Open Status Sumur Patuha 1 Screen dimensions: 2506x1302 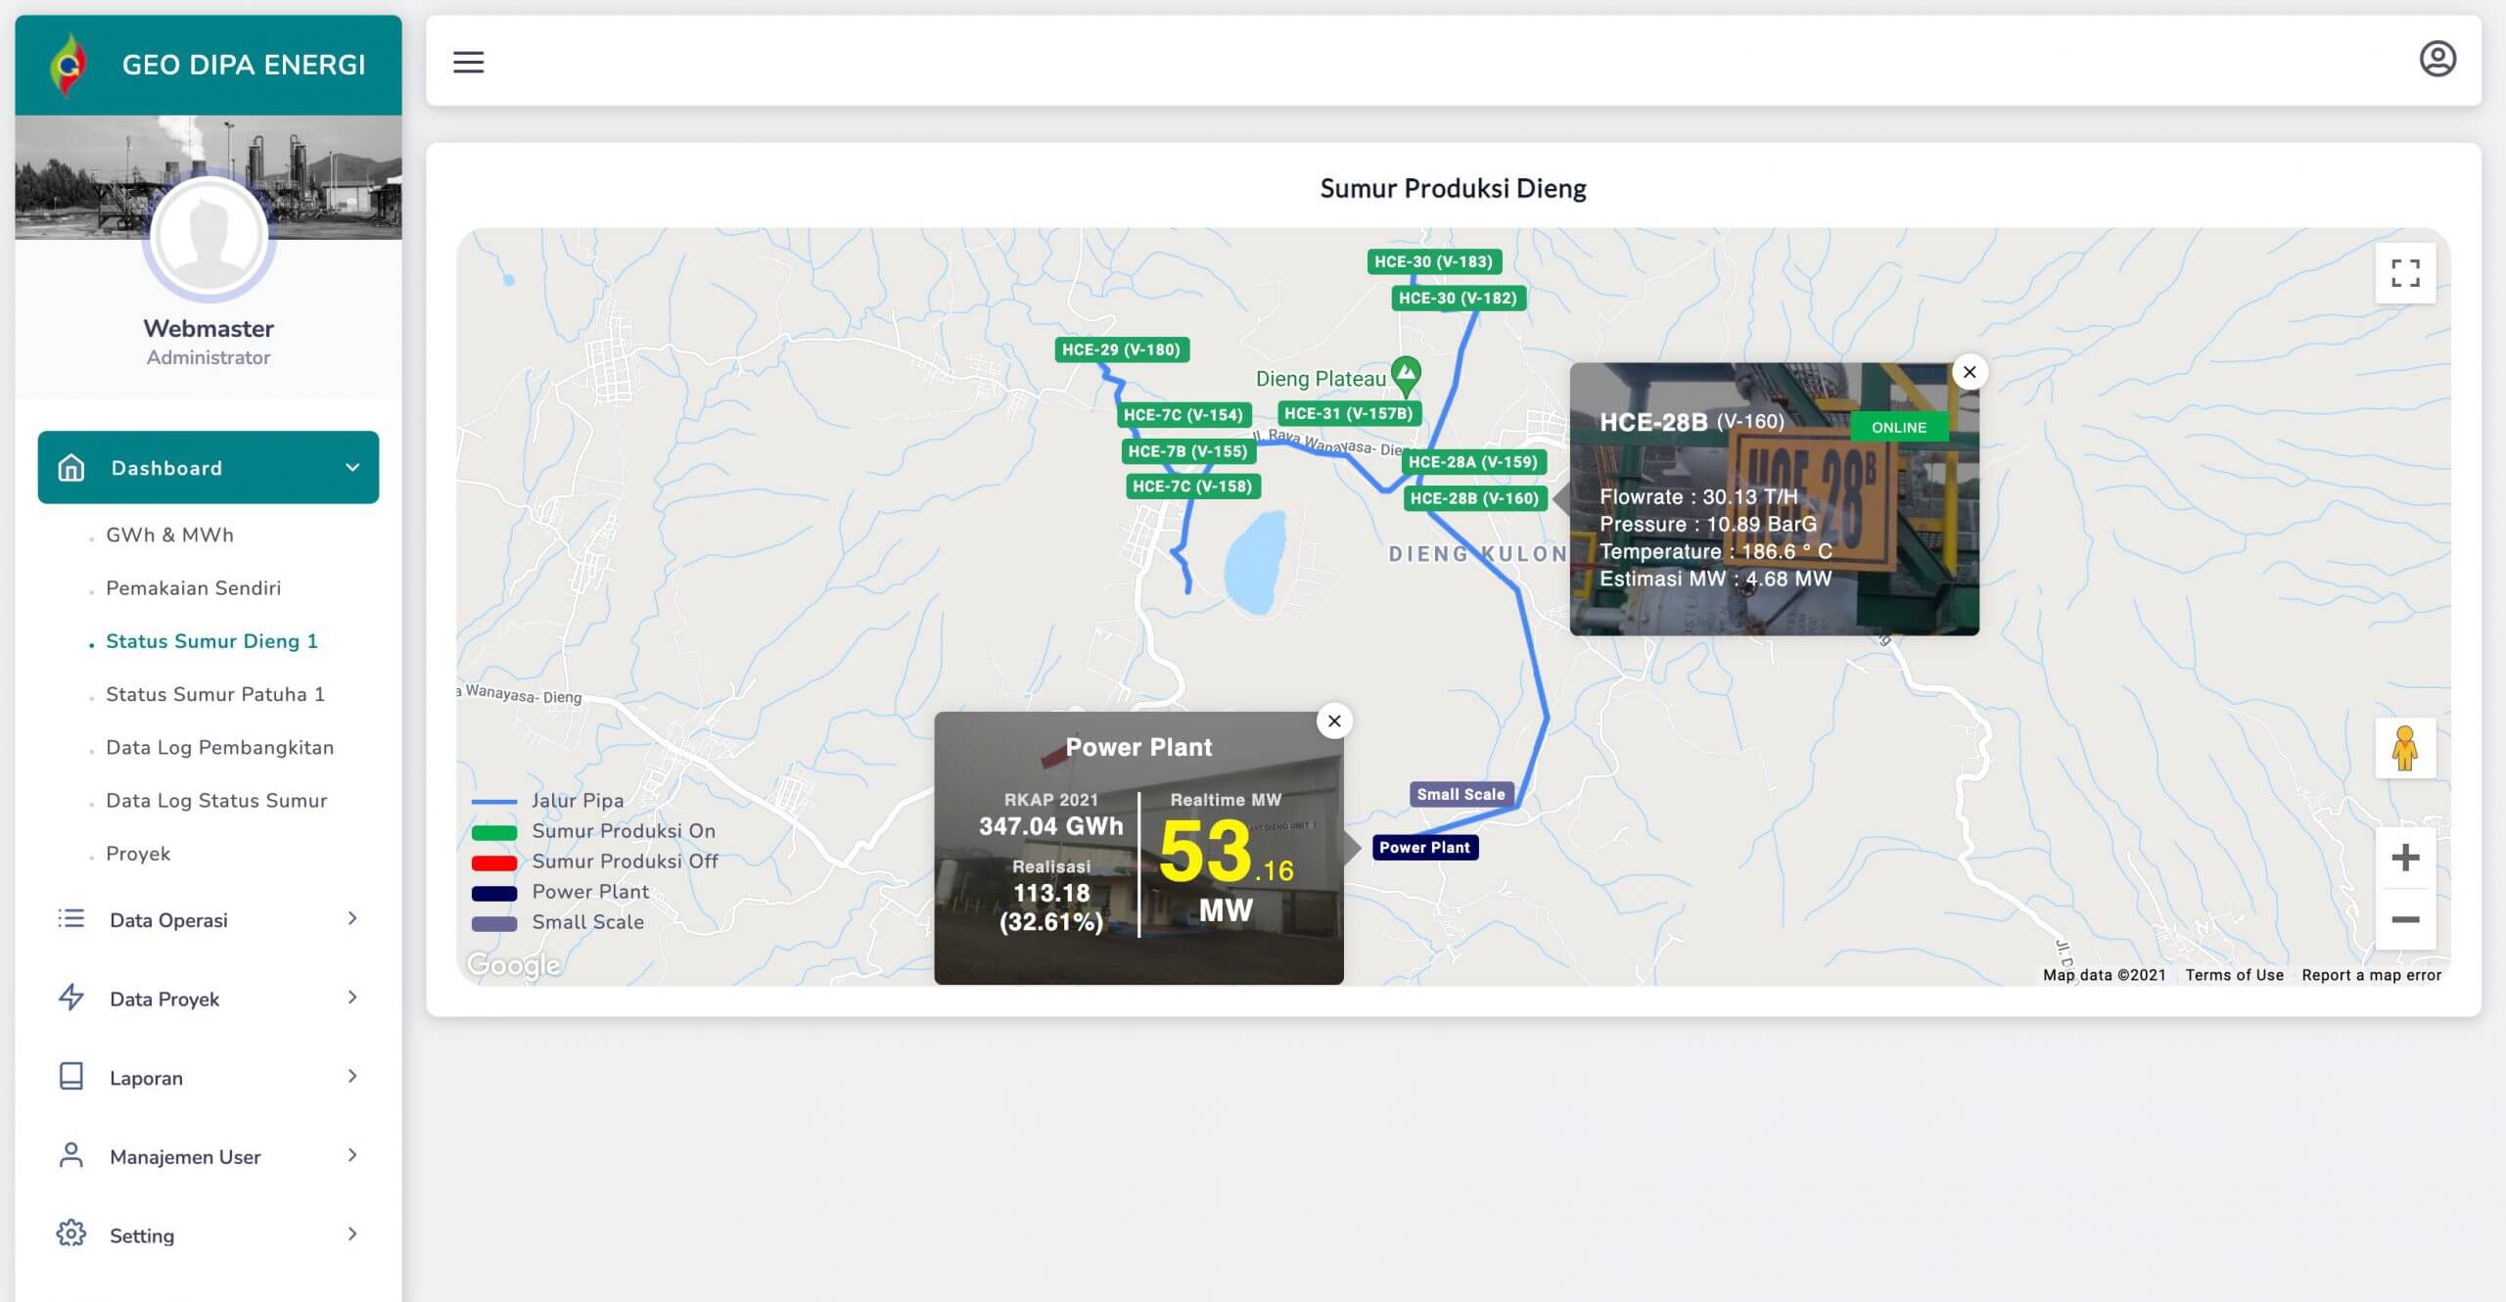(214, 694)
